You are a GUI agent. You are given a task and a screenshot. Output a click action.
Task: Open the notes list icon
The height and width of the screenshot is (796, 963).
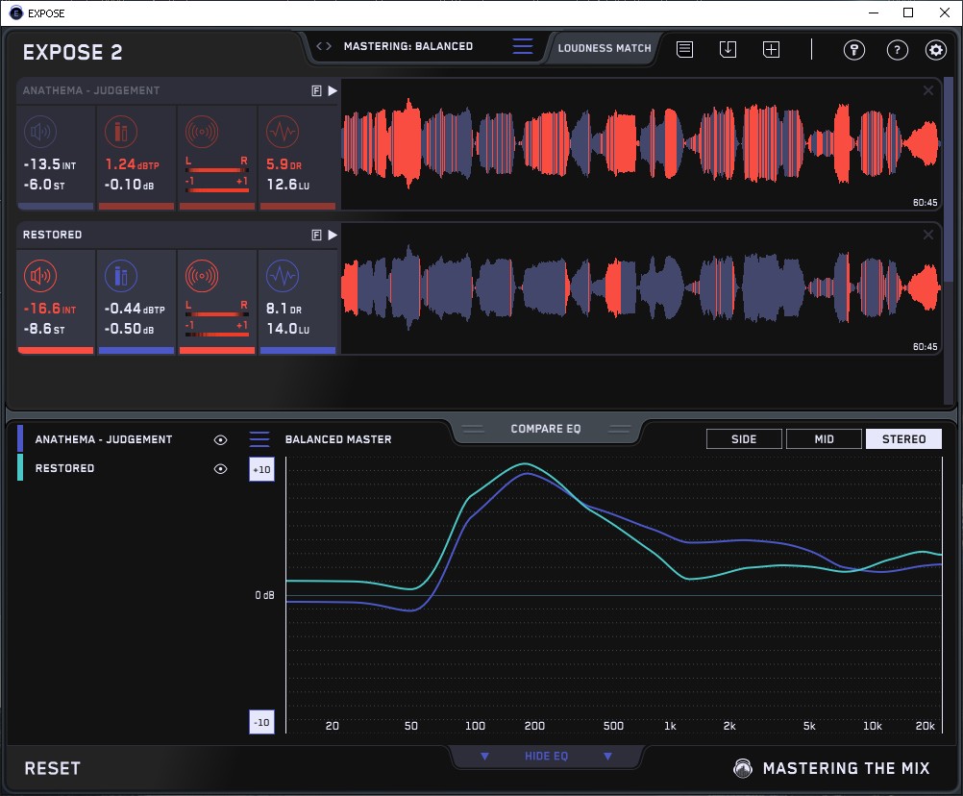[684, 49]
